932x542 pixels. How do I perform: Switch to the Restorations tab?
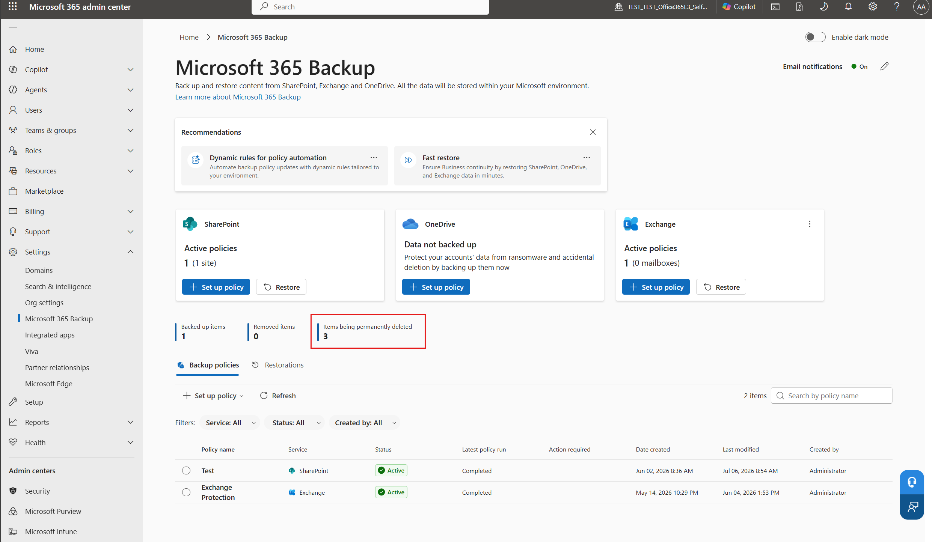(x=278, y=365)
